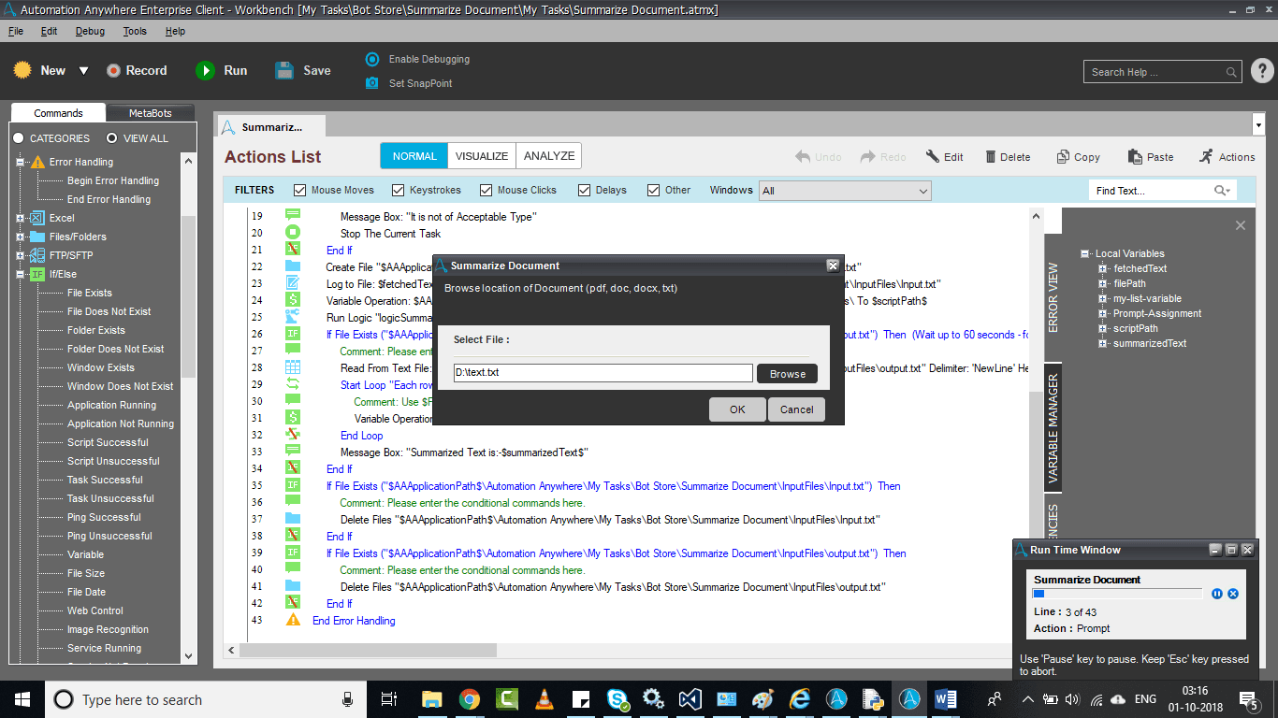The image size is (1278, 718).
Task: Open the Debug menu
Action: tap(90, 31)
